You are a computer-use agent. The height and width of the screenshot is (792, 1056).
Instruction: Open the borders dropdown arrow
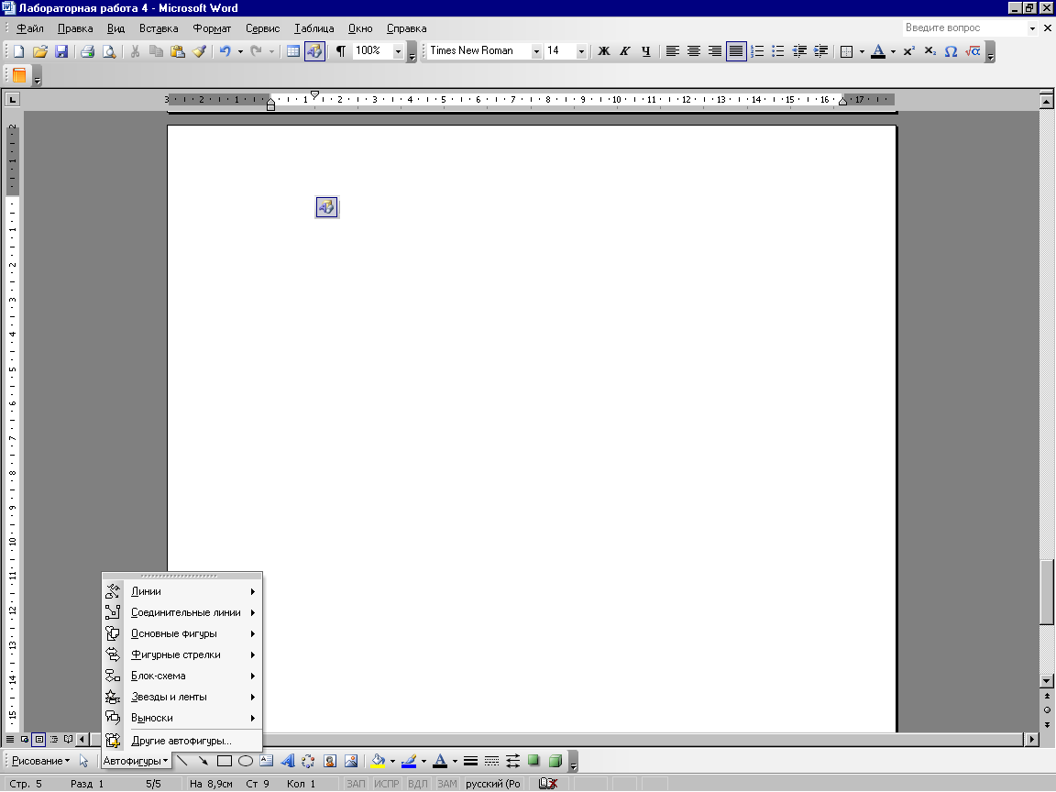(862, 51)
